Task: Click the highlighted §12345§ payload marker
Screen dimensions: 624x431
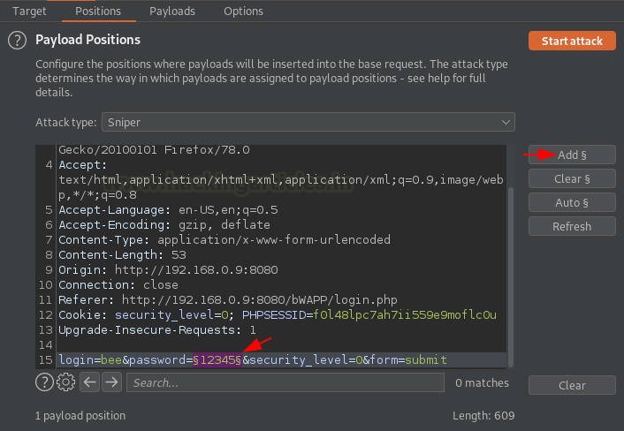Action: [x=217, y=359]
